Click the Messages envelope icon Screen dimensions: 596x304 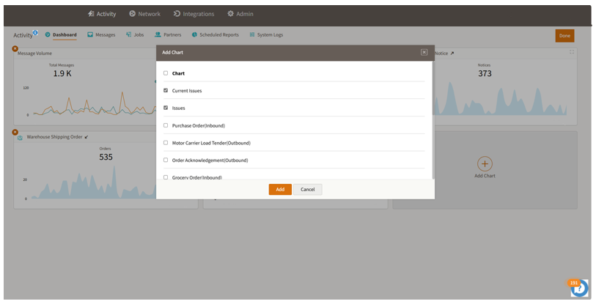click(x=90, y=34)
